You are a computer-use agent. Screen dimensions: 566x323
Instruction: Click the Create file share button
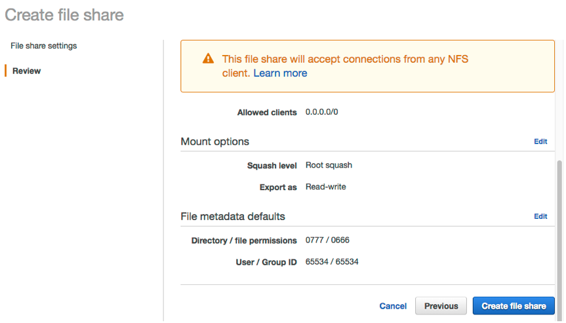(514, 306)
